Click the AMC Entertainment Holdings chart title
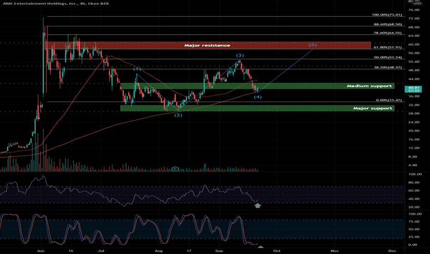Viewport: 430px width, 254px height. [56, 4]
